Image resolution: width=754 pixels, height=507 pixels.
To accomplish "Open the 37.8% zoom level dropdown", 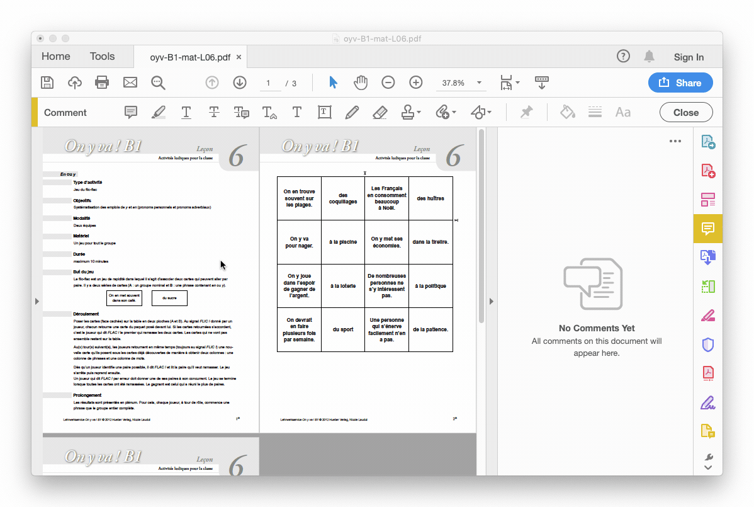I will point(461,83).
